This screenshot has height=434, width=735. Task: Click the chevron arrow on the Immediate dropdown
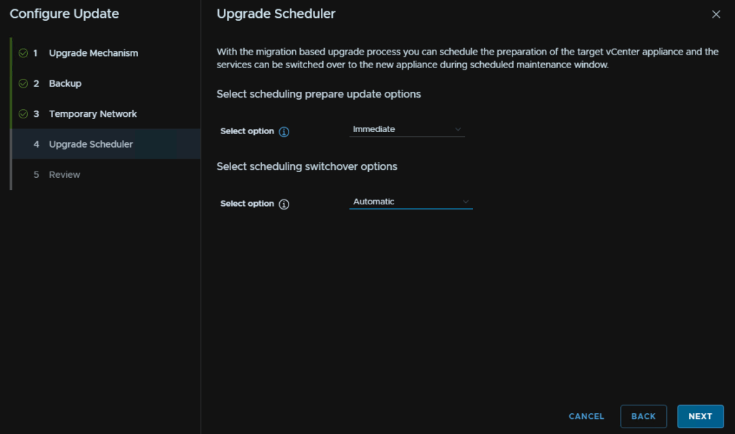point(459,129)
